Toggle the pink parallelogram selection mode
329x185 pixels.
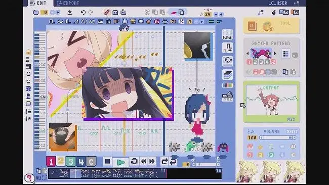(x=174, y=13)
